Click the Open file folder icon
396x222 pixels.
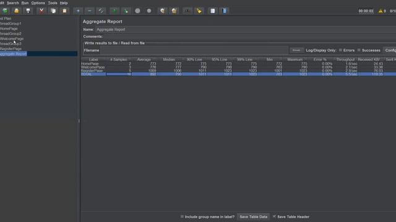[17, 11]
